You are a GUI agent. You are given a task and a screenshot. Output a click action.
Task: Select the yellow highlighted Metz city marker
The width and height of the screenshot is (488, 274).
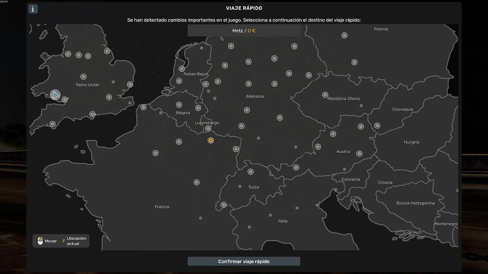coord(211,140)
